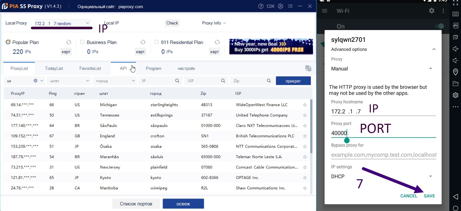
Task: Favorite the Tennessee estillsprings proxy star
Action: pyautogui.click(x=305, y=115)
